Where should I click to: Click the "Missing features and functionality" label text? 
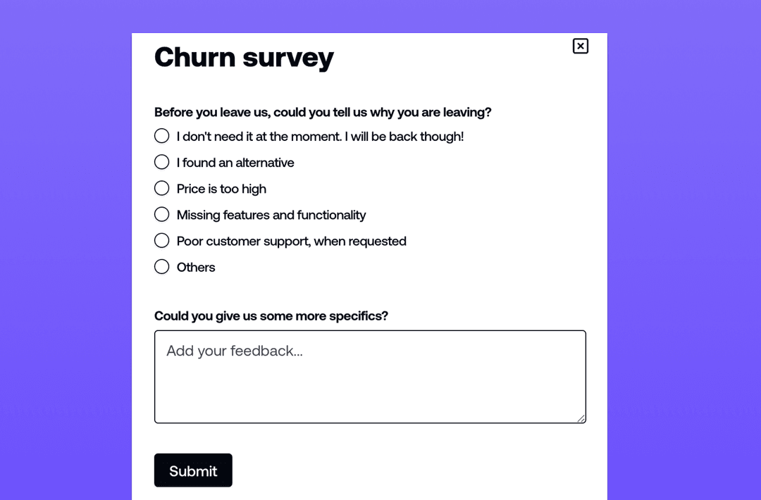tap(271, 215)
